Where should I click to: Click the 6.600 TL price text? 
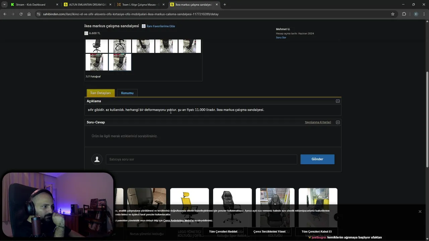[x=95, y=33]
